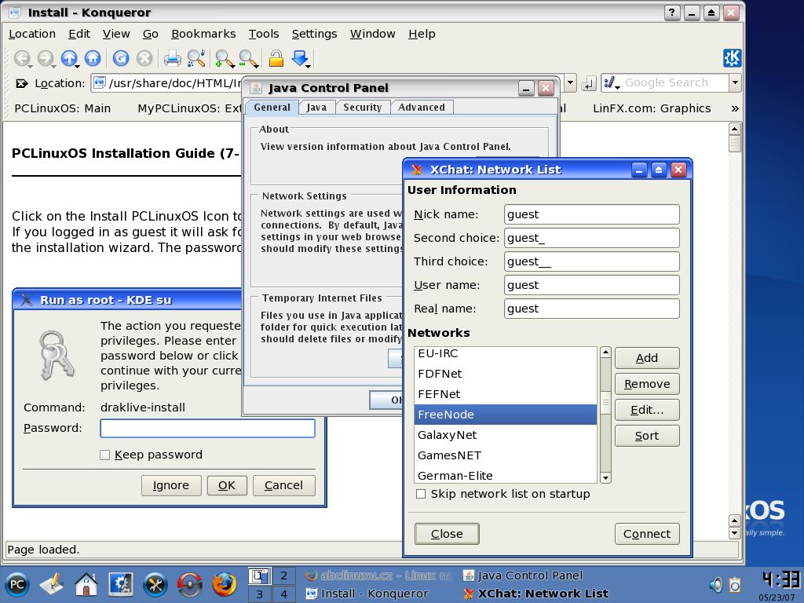Screen dimensions: 804x603
Task: Click Add in the Networks section
Action: [647, 358]
